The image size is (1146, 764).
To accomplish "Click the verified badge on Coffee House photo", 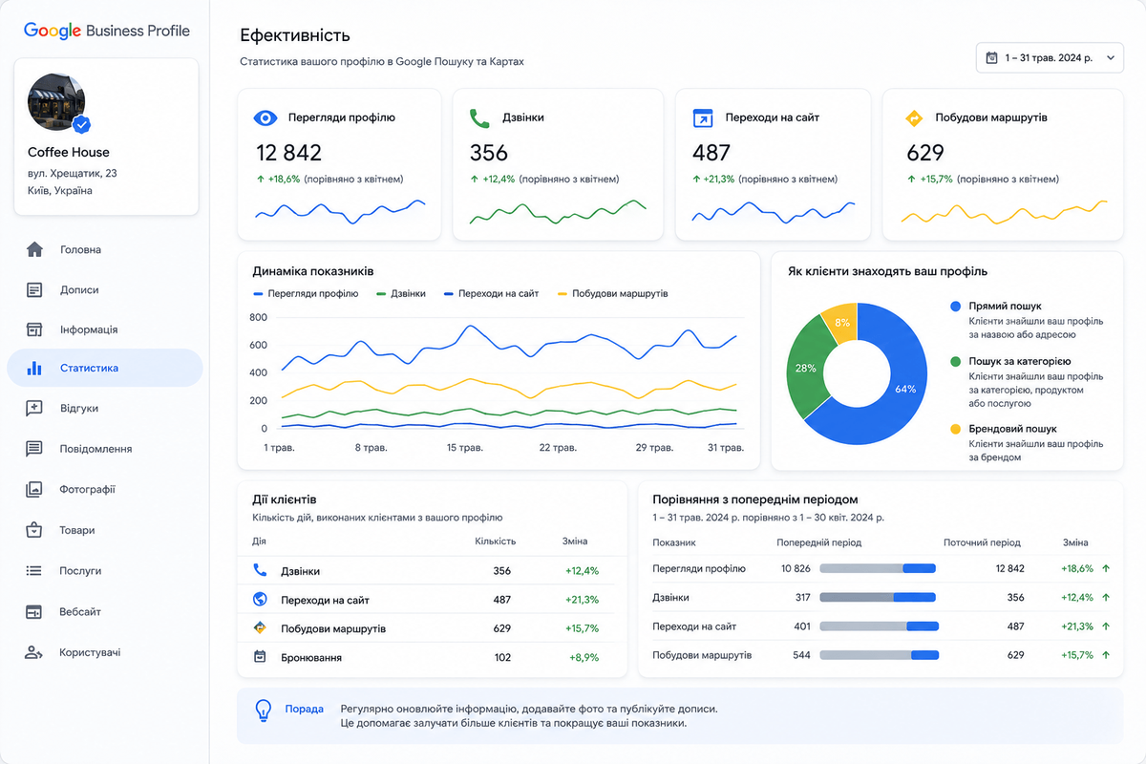I will pos(82,124).
